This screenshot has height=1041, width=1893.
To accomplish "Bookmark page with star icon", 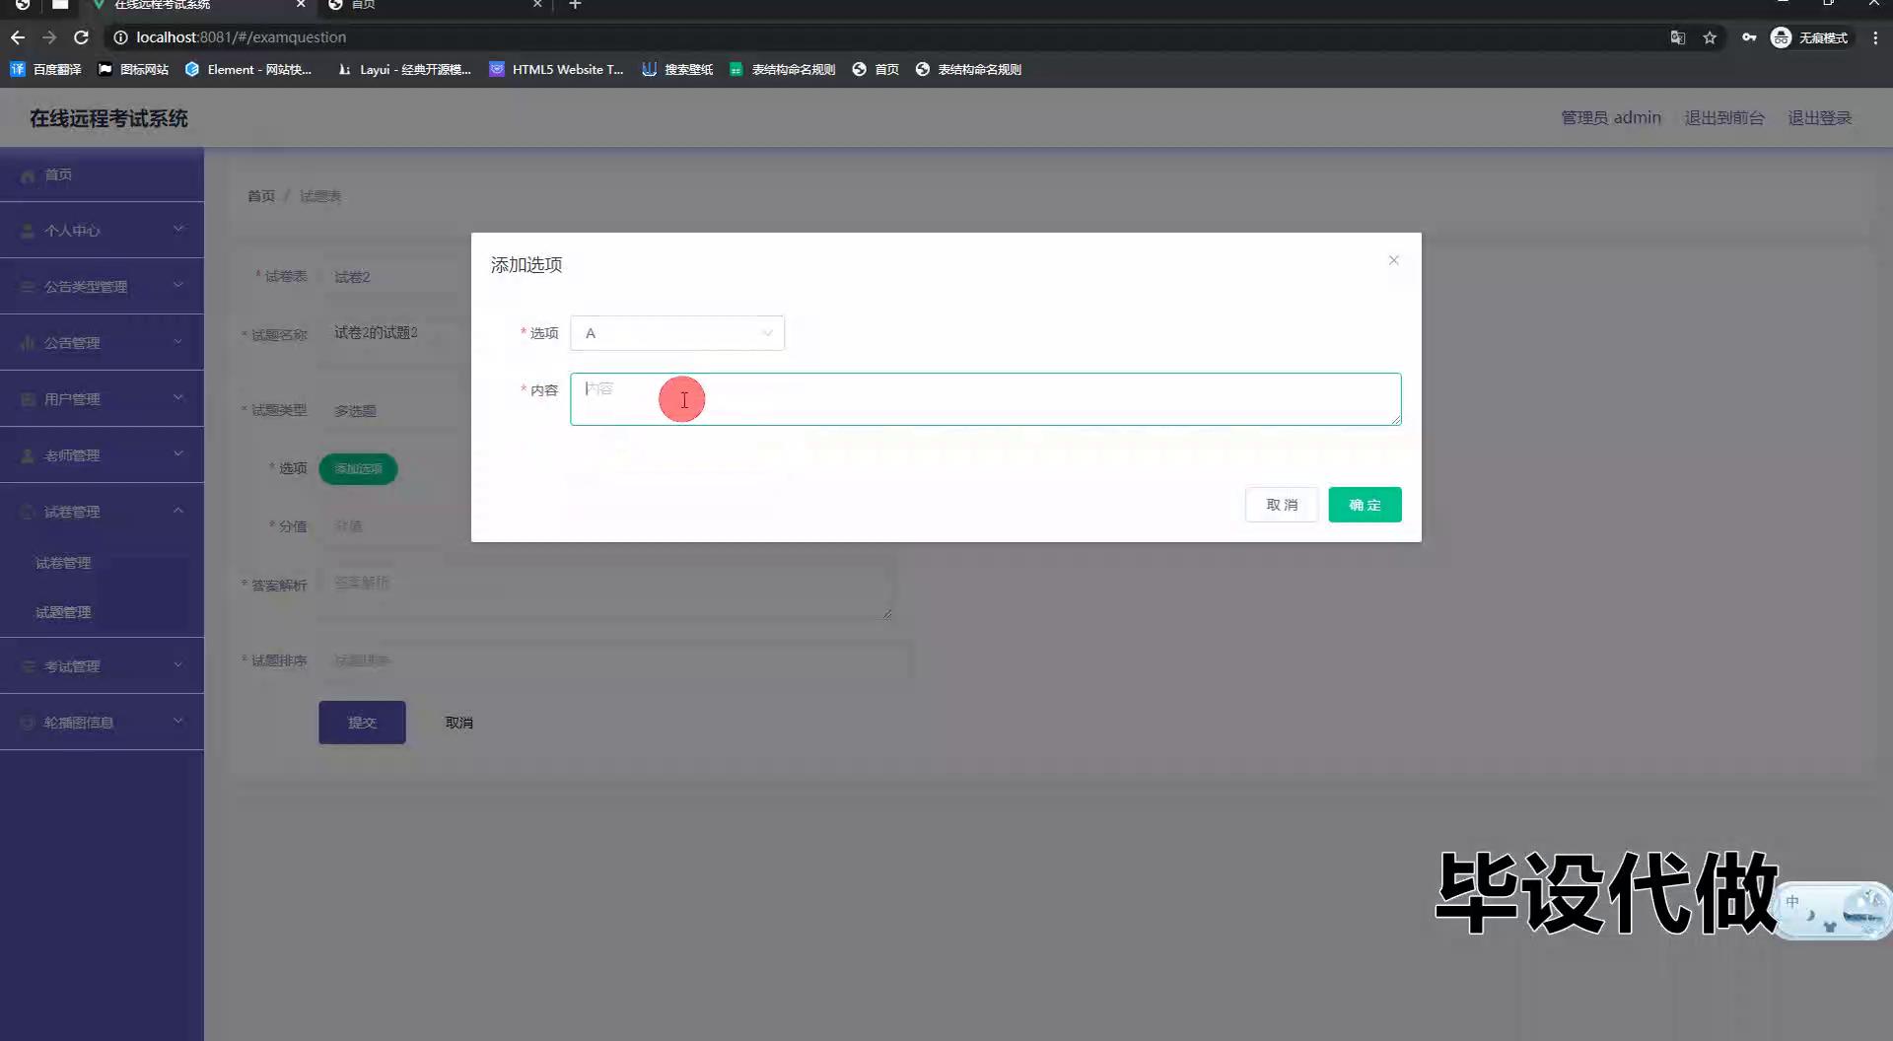I will pyautogui.click(x=1710, y=37).
